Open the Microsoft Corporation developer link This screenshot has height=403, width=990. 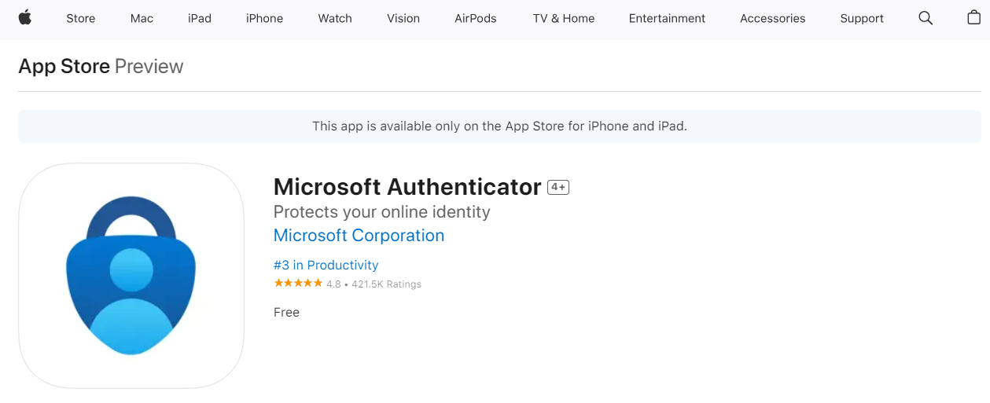(x=359, y=236)
